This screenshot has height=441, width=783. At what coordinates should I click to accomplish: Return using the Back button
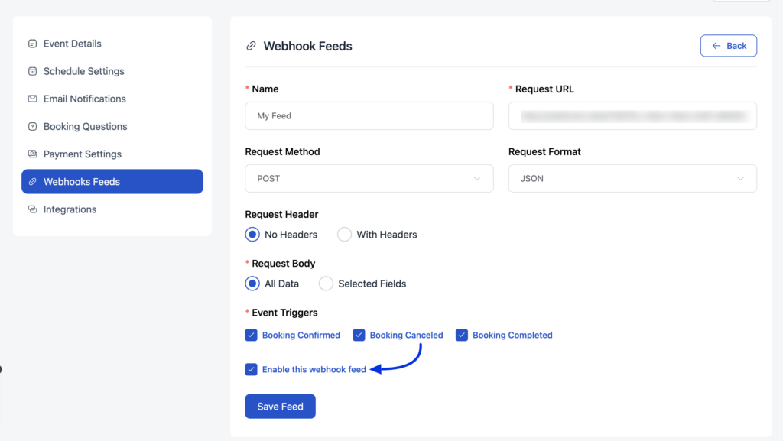coord(729,46)
